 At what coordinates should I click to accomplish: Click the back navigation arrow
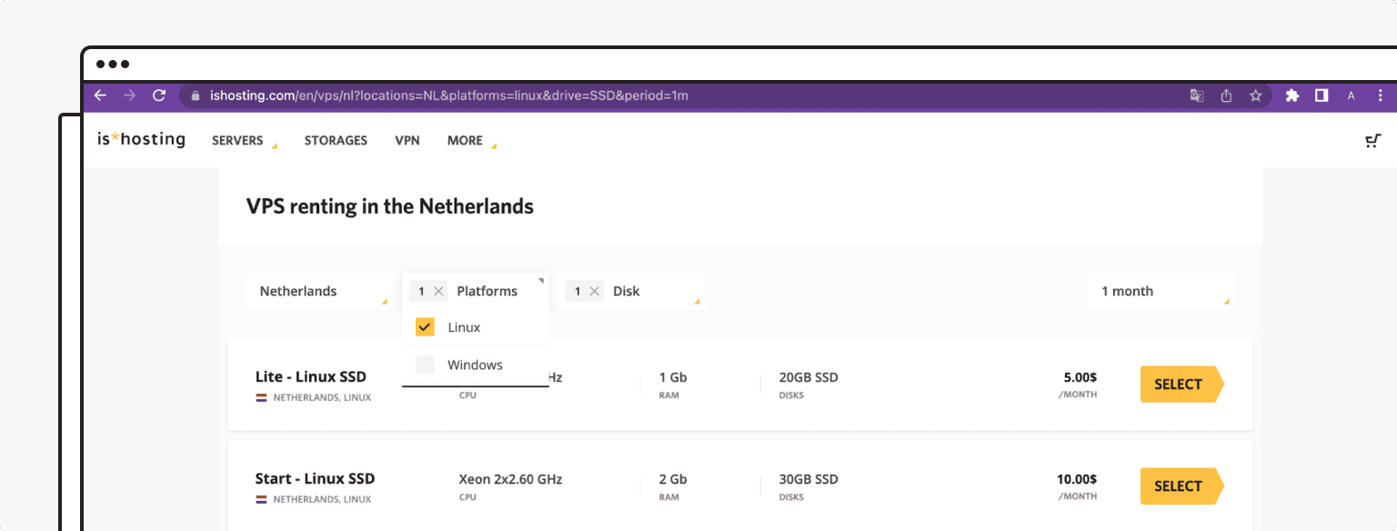click(100, 95)
